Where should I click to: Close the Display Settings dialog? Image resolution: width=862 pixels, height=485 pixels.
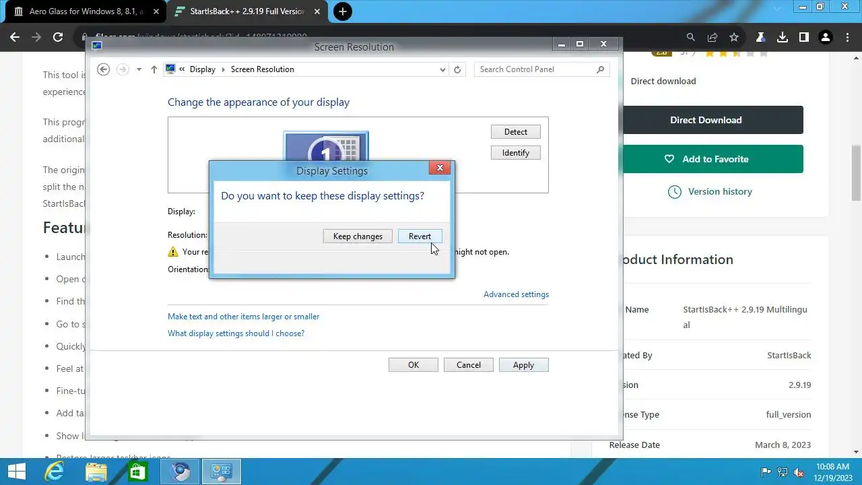(x=440, y=168)
